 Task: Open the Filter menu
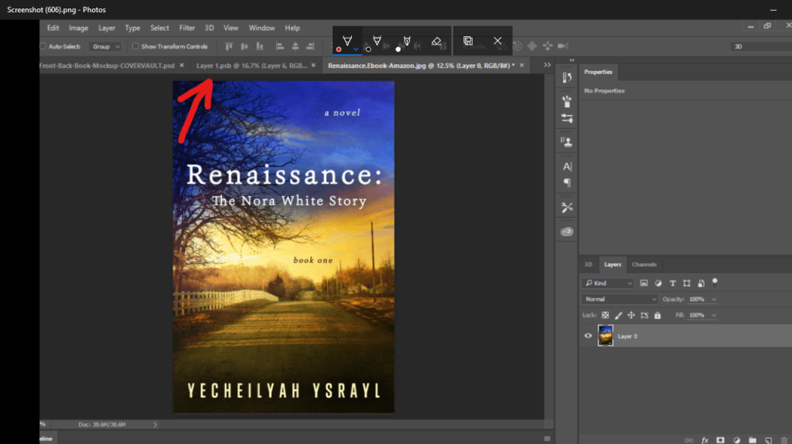tap(186, 28)
